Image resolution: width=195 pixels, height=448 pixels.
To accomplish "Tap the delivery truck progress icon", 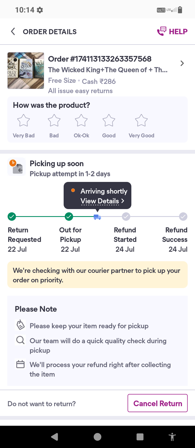I will click(x=97, y=217).
